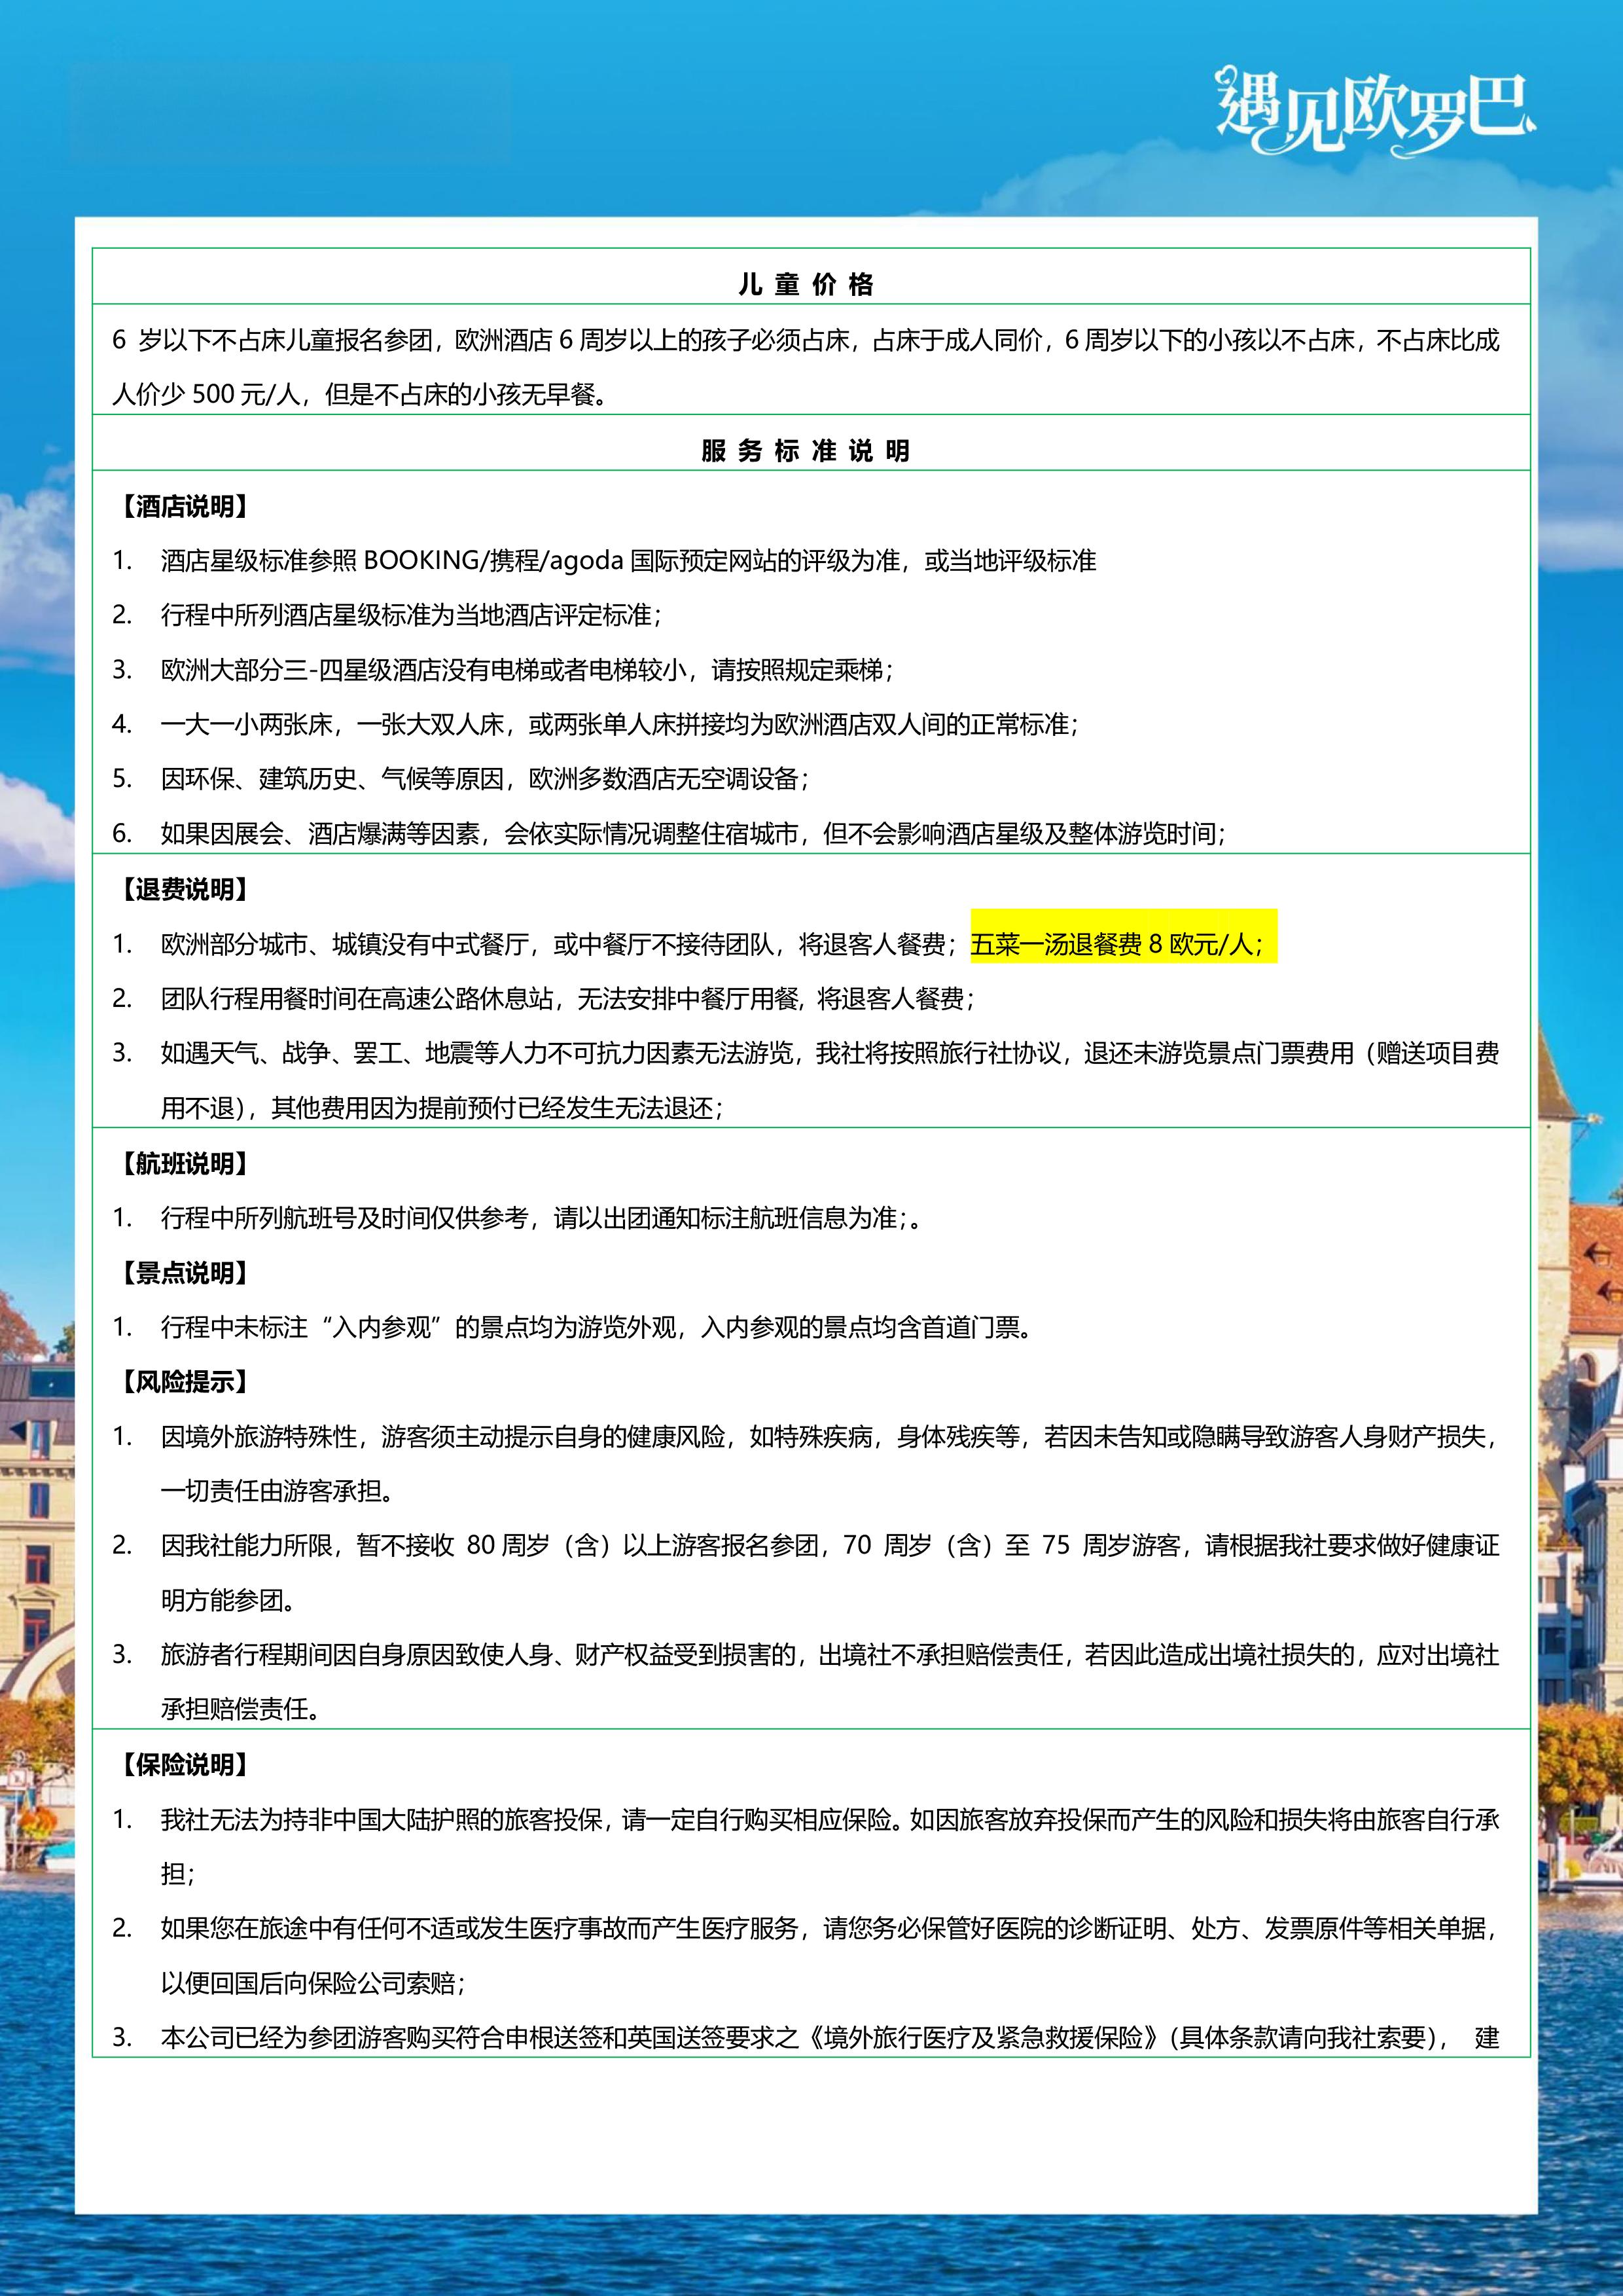Click the 一大一小两张床 hotel bed line
The width and height of the screenshot is (1623, 2296).
point(620,725)
